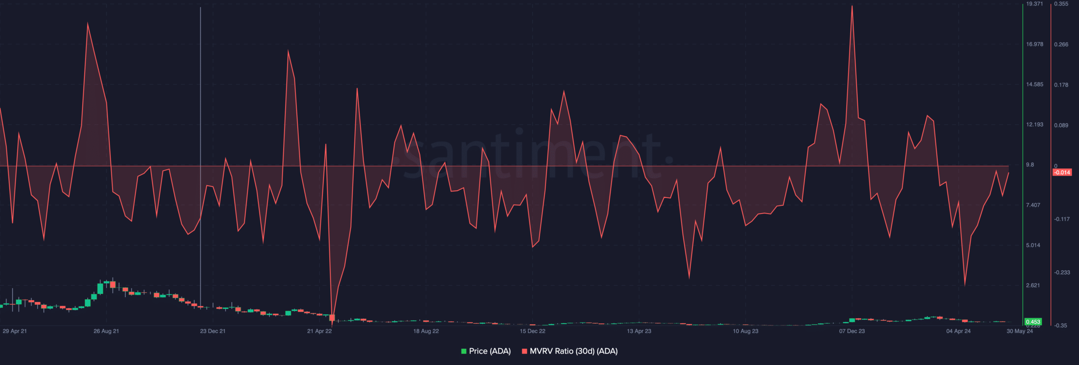Toggle the Price (ADA) legend entry
Image resolution: width=1079 pixels, height=365 pixels.
[486, 351]
